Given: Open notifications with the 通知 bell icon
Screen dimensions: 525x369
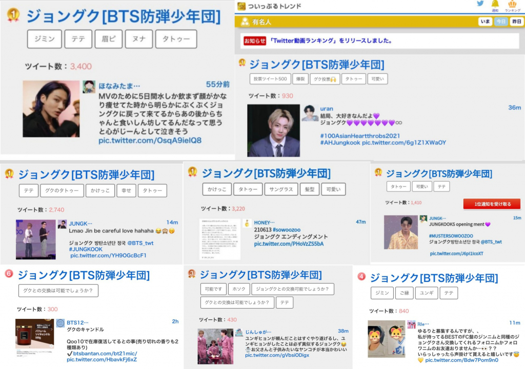Looking at the screenshot, I should pos(495,5).
